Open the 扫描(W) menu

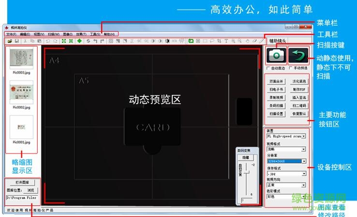54,34
